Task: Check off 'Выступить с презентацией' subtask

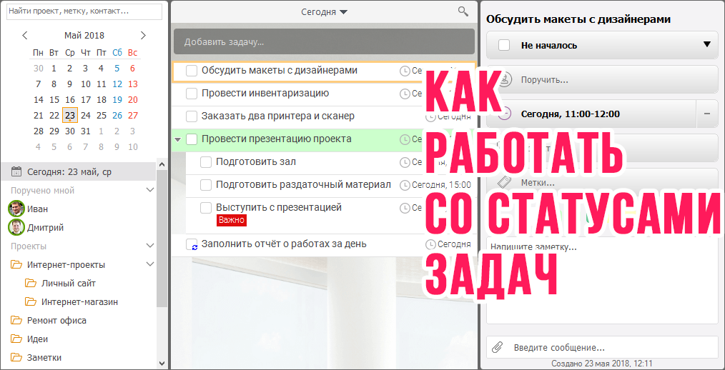Action: [x=206, y=208]
